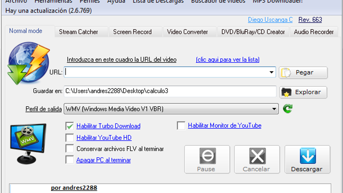Click the Descargar button label
343x193 pixels.
coord(307,169)
